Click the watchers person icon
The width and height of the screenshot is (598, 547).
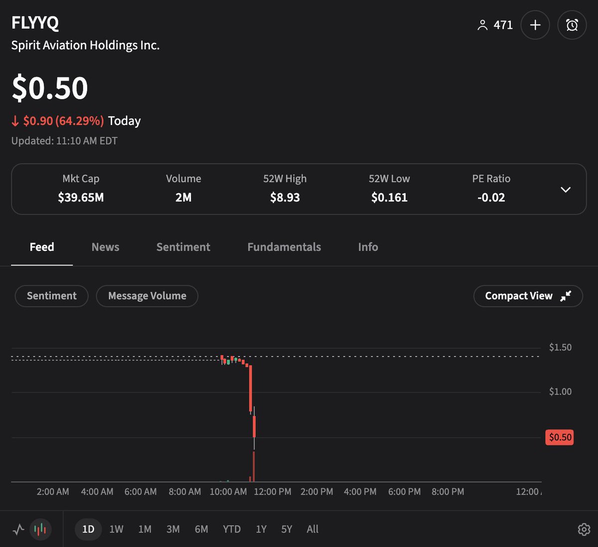point(482,25)
